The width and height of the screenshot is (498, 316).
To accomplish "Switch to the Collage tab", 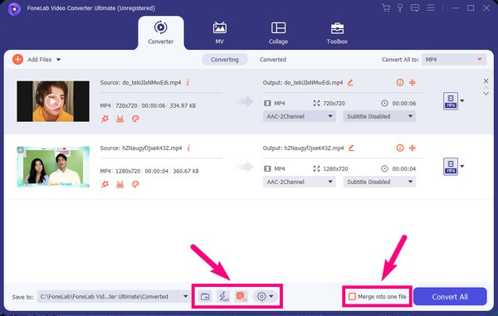I will pyautogui.click(x=278, y=32).
